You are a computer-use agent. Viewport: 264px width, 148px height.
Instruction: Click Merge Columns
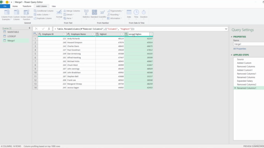tap(72, 11)
